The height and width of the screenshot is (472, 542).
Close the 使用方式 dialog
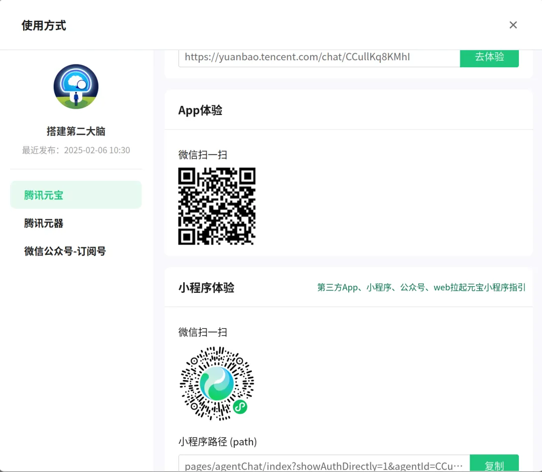tap(513, 25)
